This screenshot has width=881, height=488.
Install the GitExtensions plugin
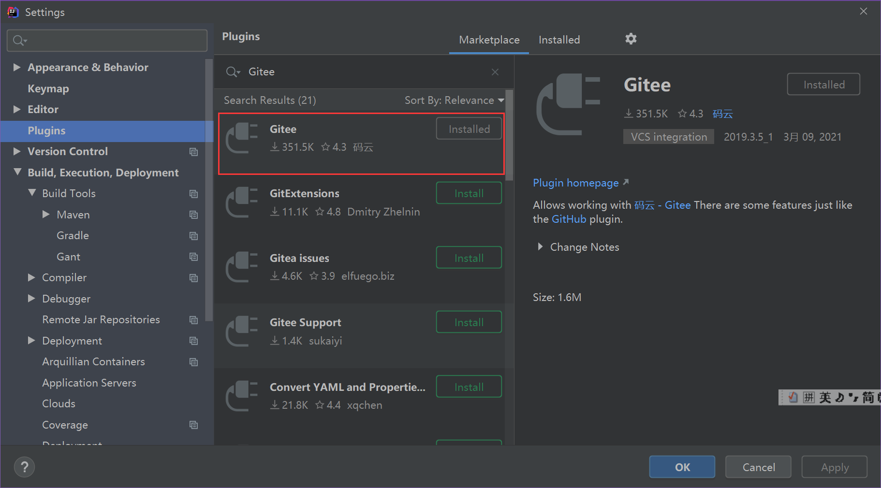click(469, 193)
